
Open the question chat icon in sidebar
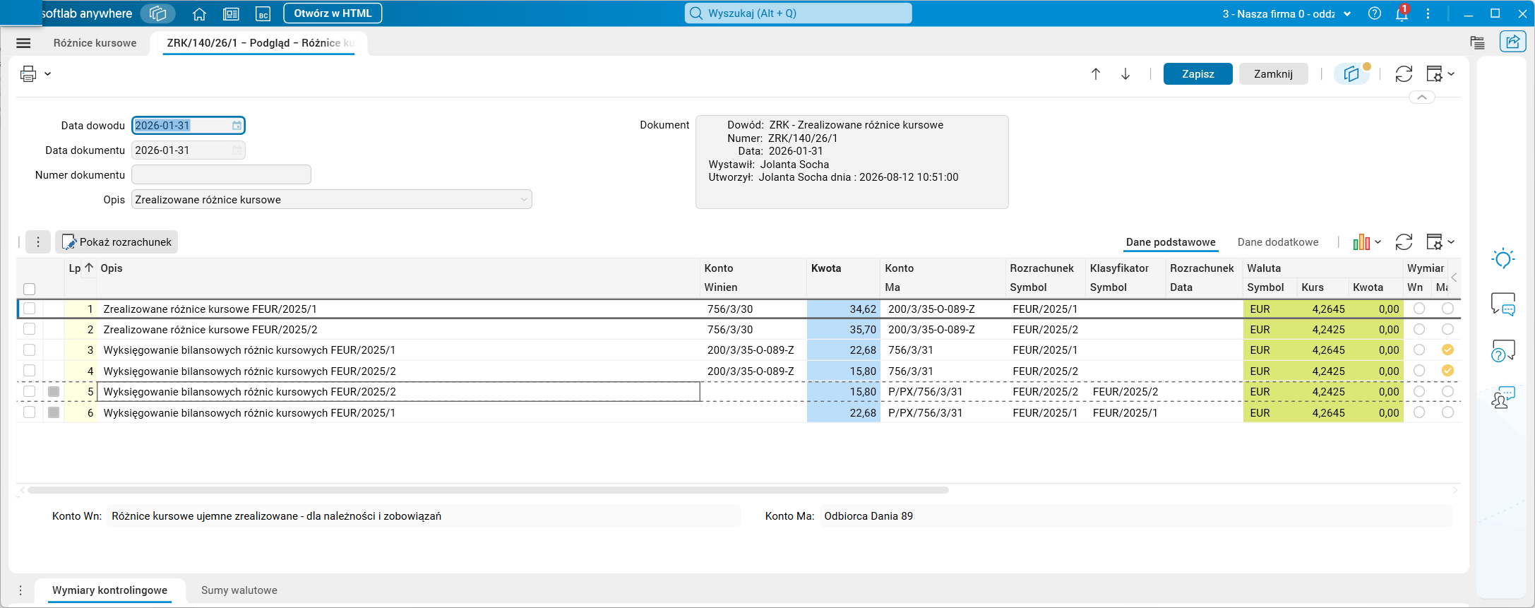click(1503, 351)
